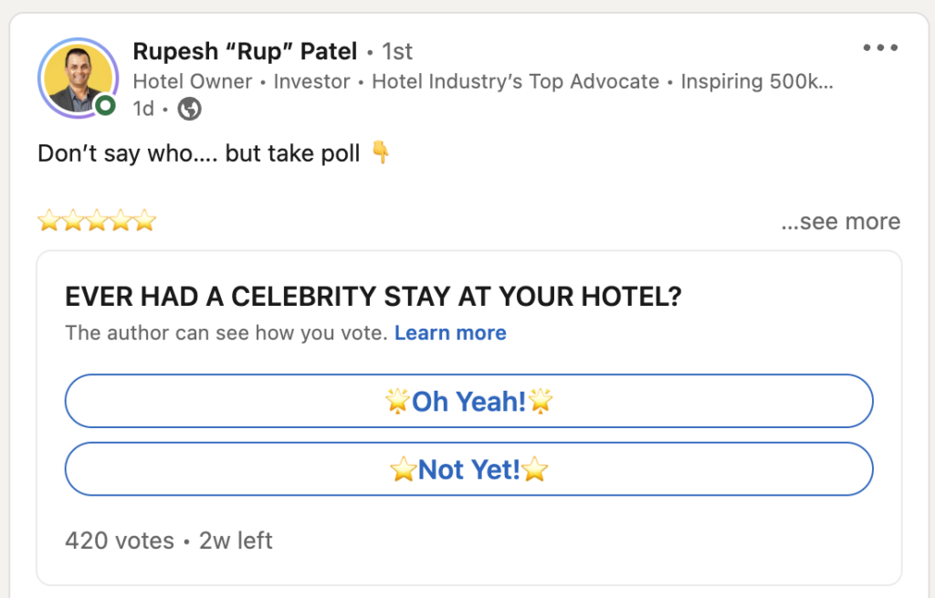Click the author name Rupesh "Rup" Patel
The image size is (935, 598).
pos(245,50)
